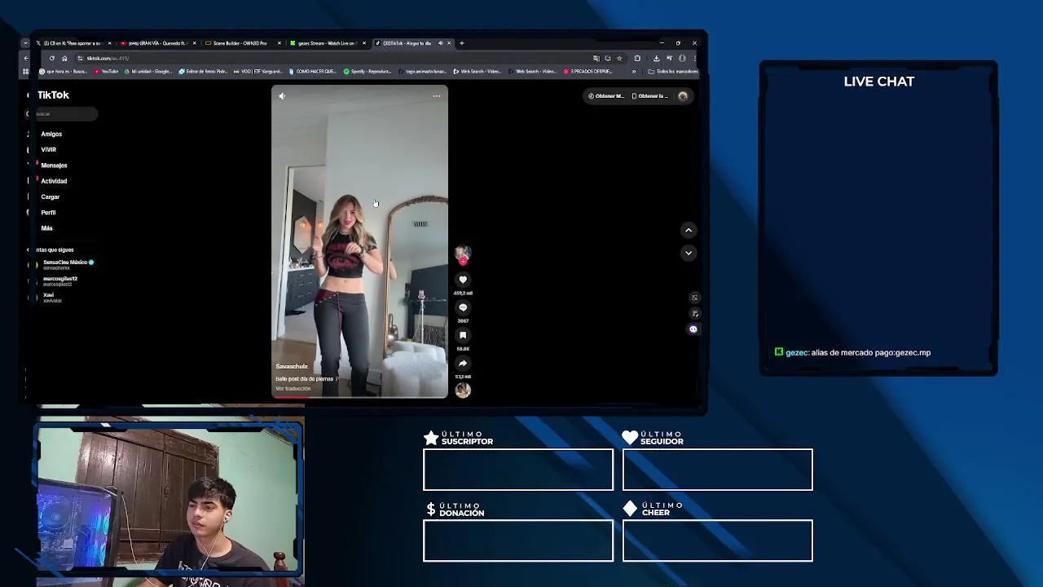
Task: Expand hidden bookmarks chevron
Action: pyautogui.click(x=634, y=72)
